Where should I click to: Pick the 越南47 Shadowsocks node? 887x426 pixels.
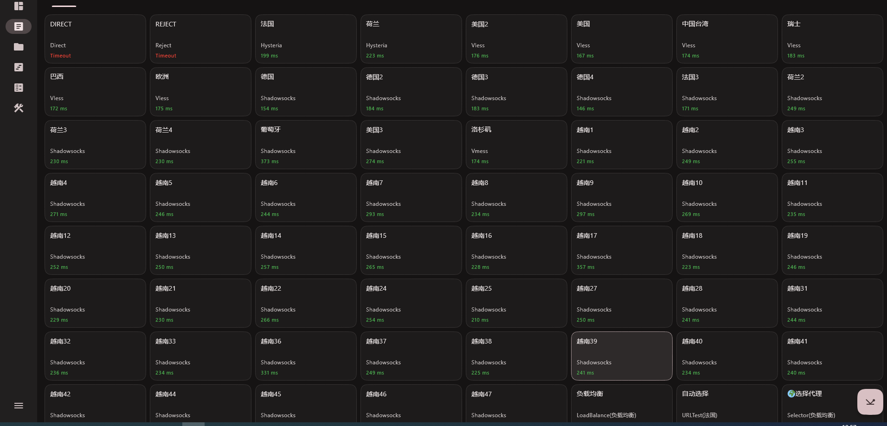pyautogui.click(x=516, y=404)
